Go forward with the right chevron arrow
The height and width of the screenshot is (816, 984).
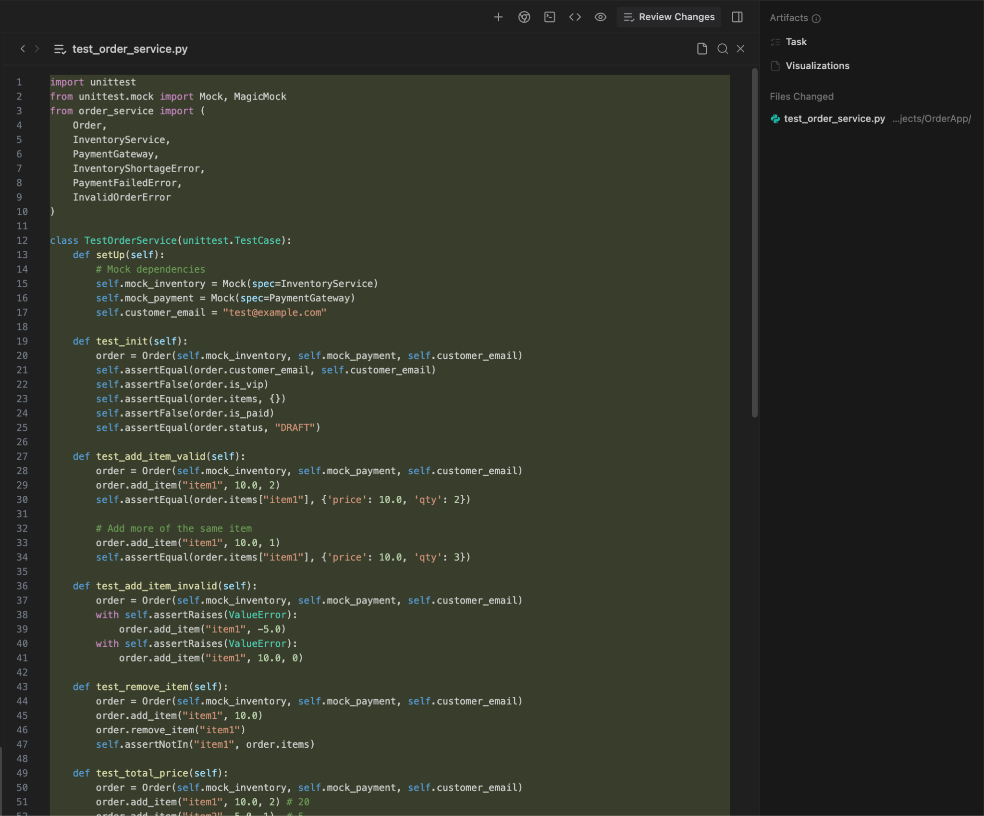[37, 49]
